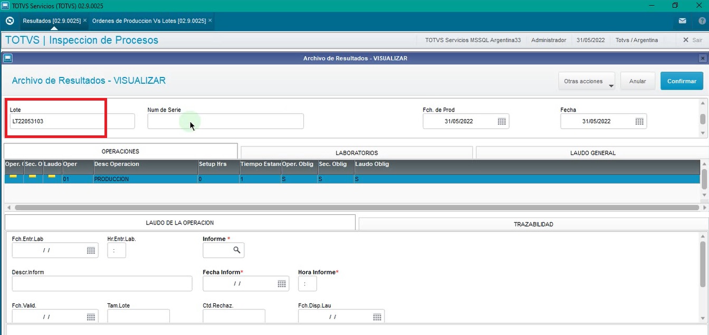Click the operations grid vertical scrollbar

click(x=704, y=179)
